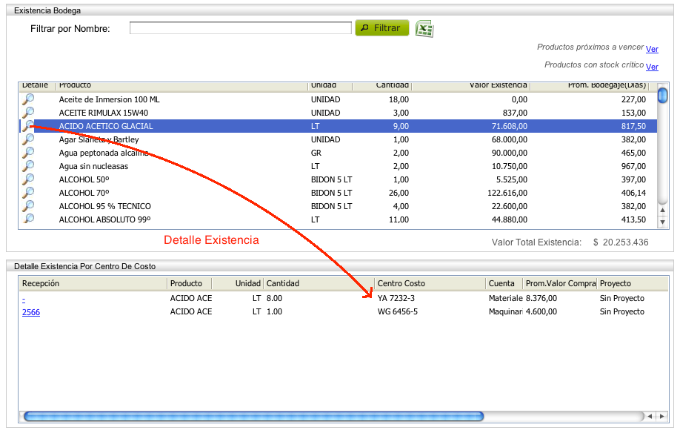
Task: Open Ver link for Productos con stock crítico
Action: [652, 67]
